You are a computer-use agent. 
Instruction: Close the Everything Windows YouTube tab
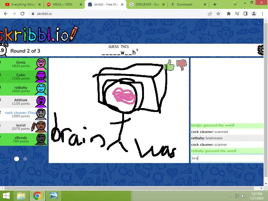coord(40,5)
